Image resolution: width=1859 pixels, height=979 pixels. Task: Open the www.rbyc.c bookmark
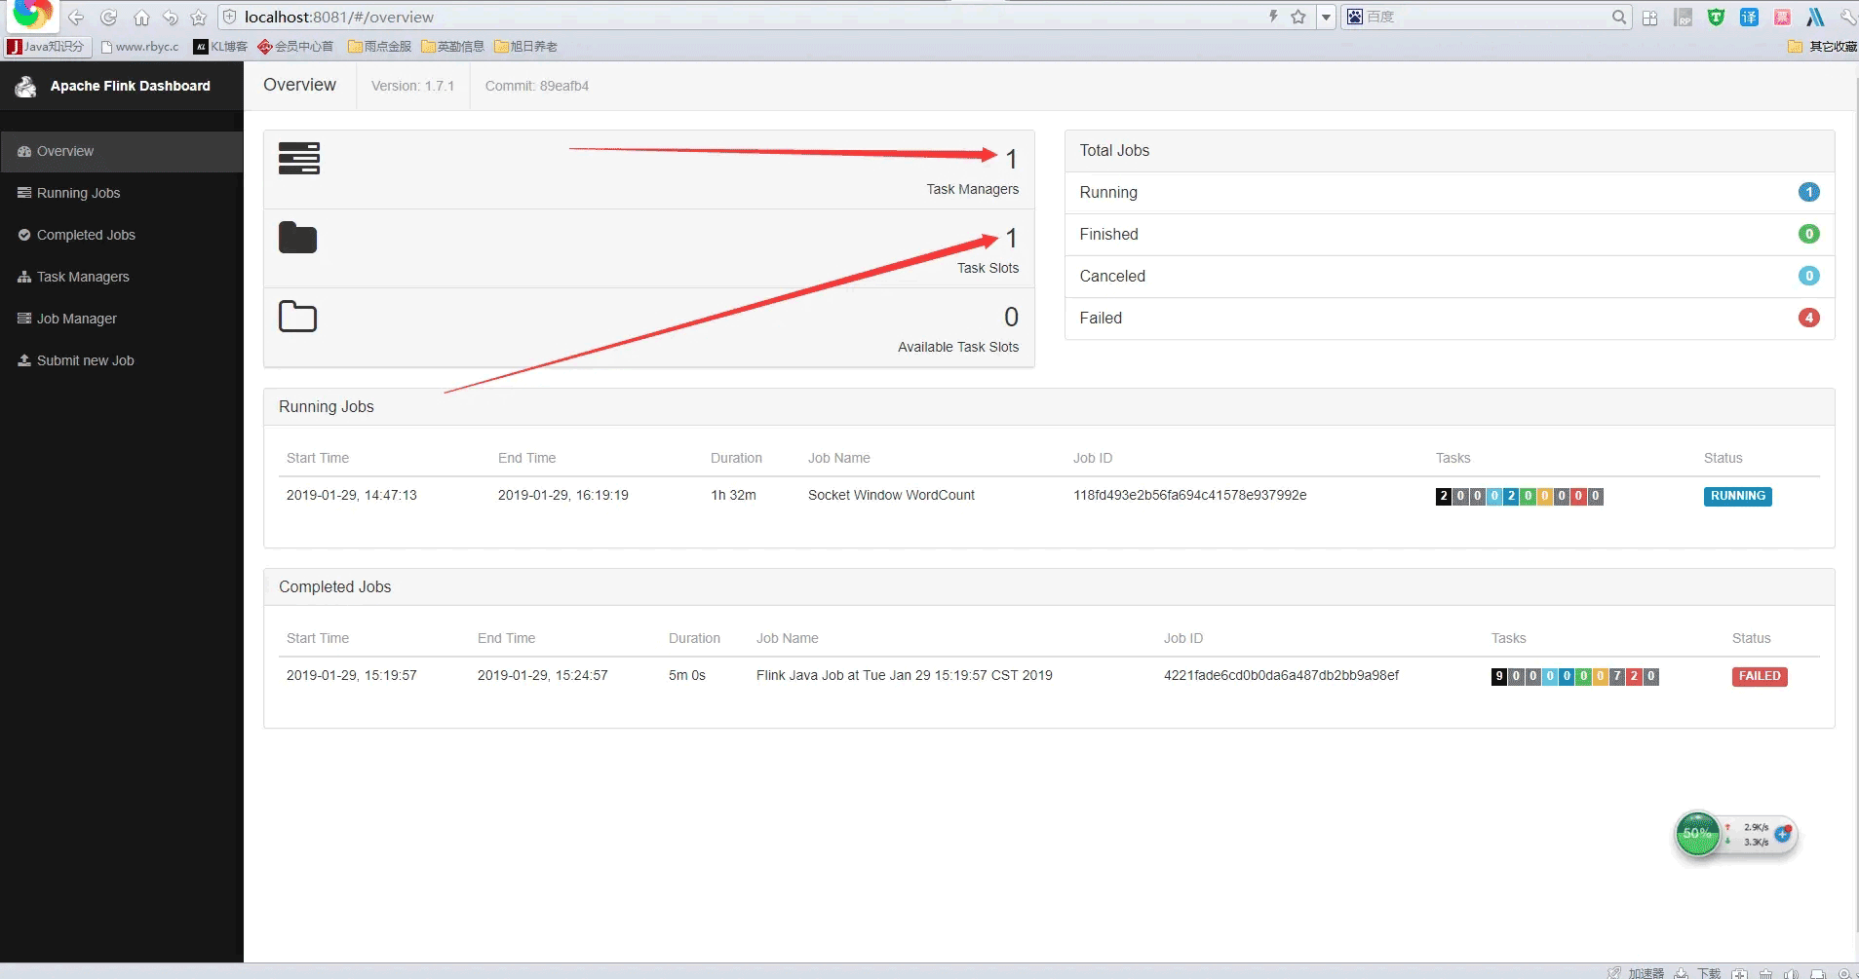(140, 46)
